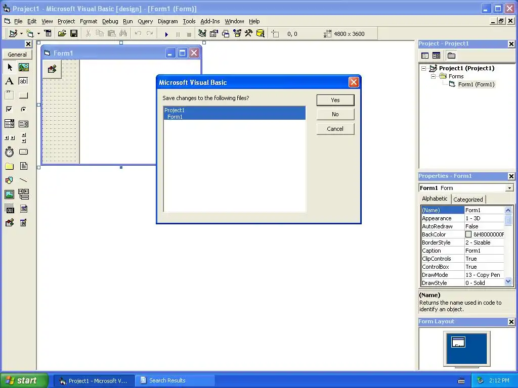The image size is (518, 388).
Task: Click the Save Project floppy icon
Action: pyautogui.click(x=74, y=34)
